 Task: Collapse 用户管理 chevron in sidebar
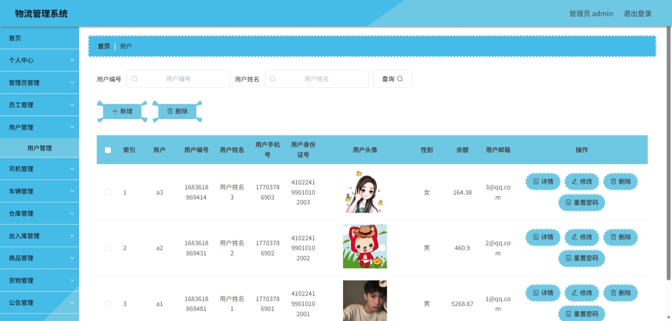(72, 127)
